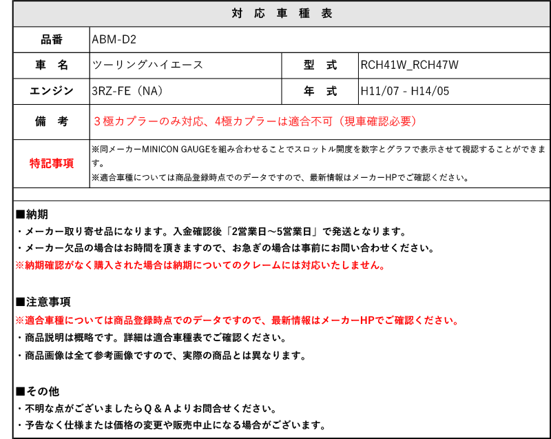This screenshot has width=551, height=439.
Task: Click the 備考 label cell
Action: (x=52, y=121)
